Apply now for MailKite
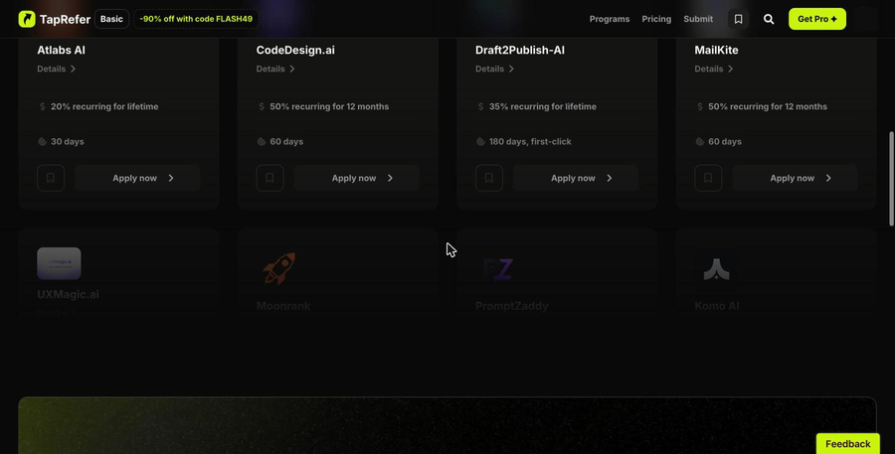895x454 pixels. [796, 178]
